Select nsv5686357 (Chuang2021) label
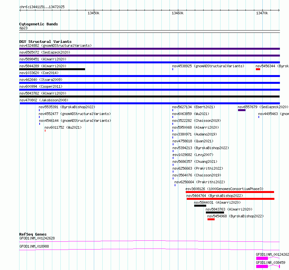Image resolution: width=289 pixels, height=270 pixels. coord(195,161)
